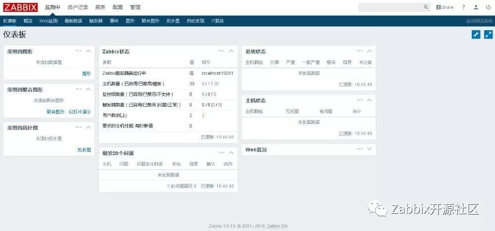Select the 自动发现 submenu tab

click(196, 21)
